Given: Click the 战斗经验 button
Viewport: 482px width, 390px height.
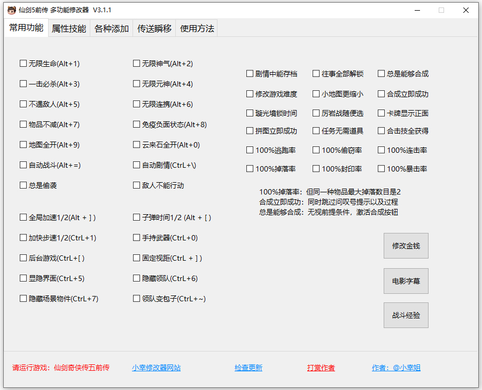Looking at the screenshot, I should [406, 315].
